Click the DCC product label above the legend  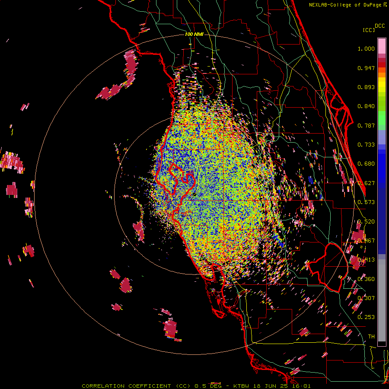379,26
